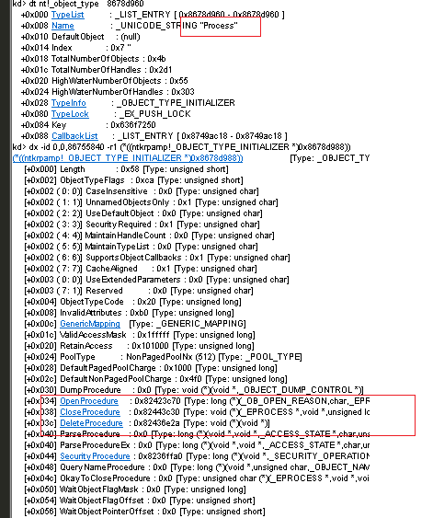
Task: Click the _OBJECT_TYPE_INITIALIZER expression header link
Action: pyautogui.click(x=128, y=158)
